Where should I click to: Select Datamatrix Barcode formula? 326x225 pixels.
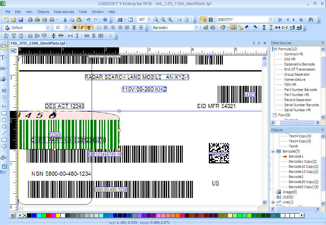coord(299,64)
